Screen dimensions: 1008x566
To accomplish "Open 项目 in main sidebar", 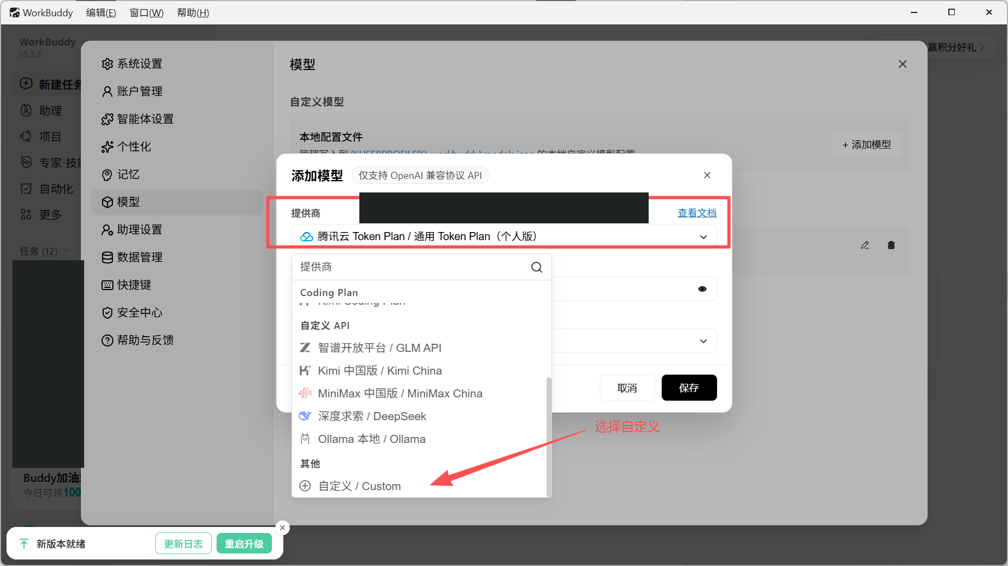I will click(x=41, y=137).
